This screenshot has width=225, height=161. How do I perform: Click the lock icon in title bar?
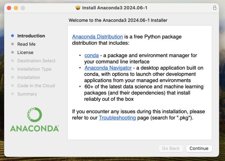click(214, 7)
